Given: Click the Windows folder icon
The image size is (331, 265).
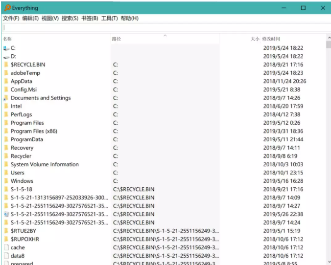Looking at the screenshot, I should tap(6, 181).
